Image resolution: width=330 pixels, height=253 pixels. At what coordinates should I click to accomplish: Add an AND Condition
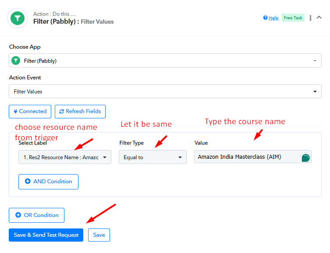pyautogui.click(x=48, y=182)
